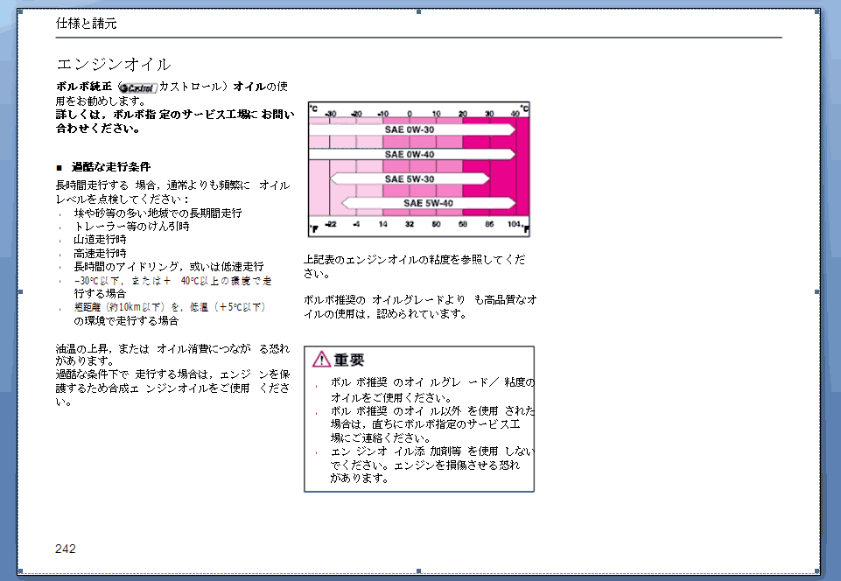Click the bullet starting with −30℃以下
Screen dimensions: 841x581
coord(172,287)
